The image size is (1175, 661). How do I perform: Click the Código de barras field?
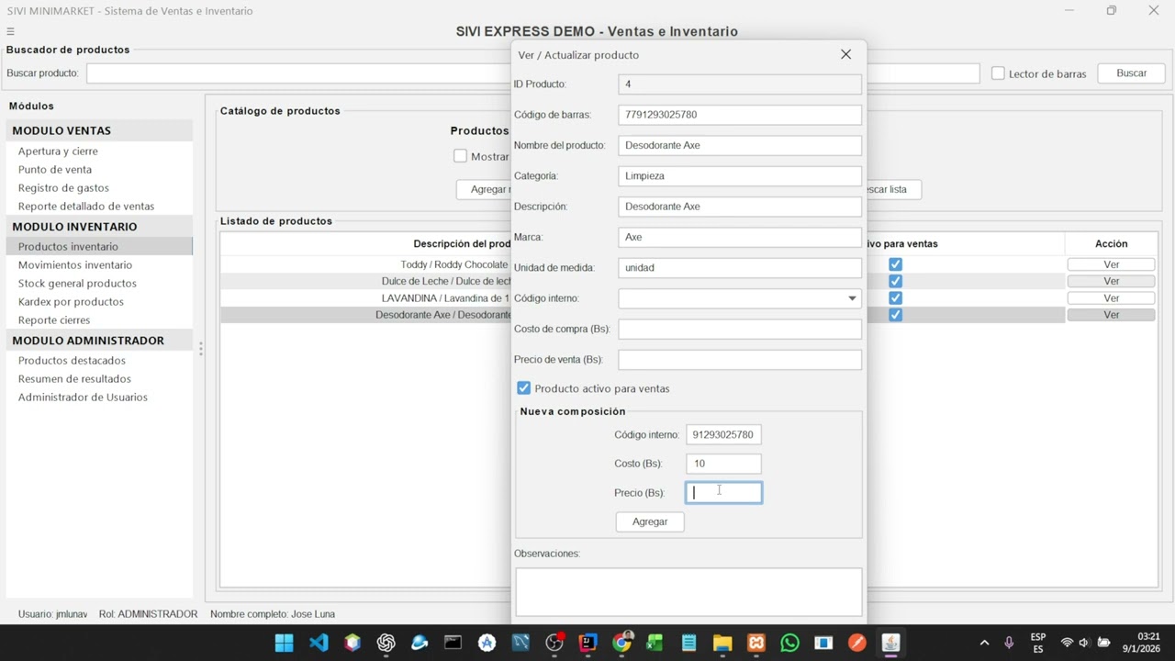click(x=740, y=115)
